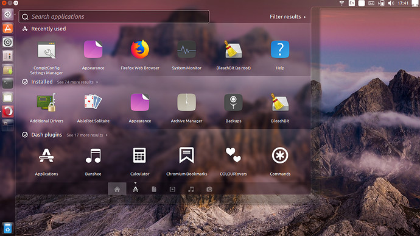
Task: Open System Monitor
Action: [x=186, y=55]
